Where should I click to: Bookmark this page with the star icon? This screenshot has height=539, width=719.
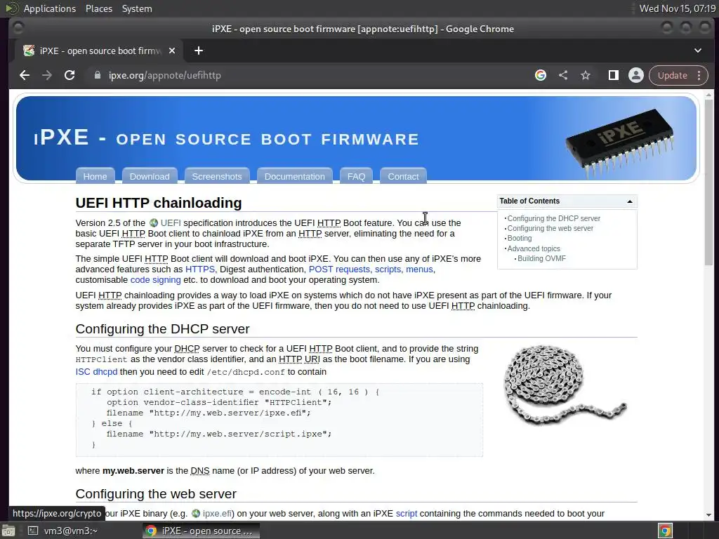(586, 75)
